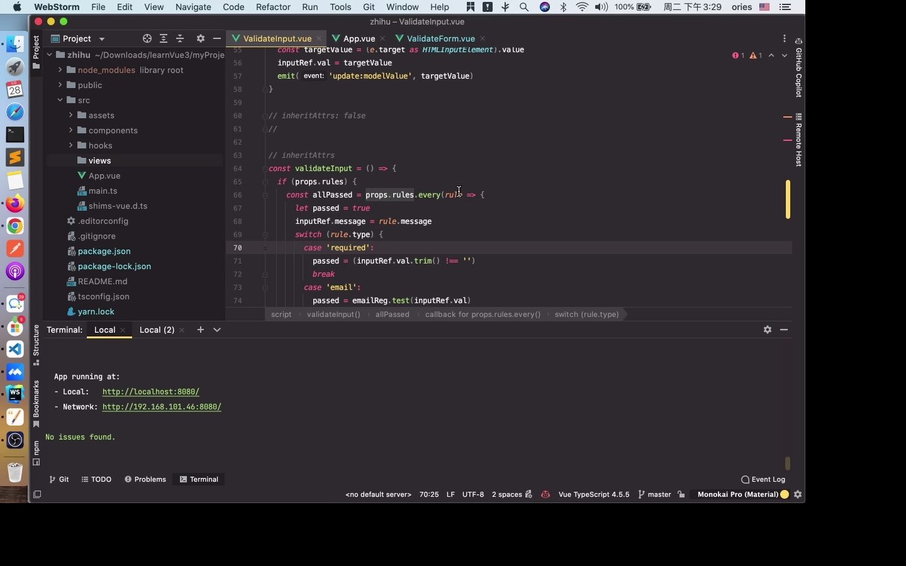Click the Collapse All icon in Project panel

[180, 38]
